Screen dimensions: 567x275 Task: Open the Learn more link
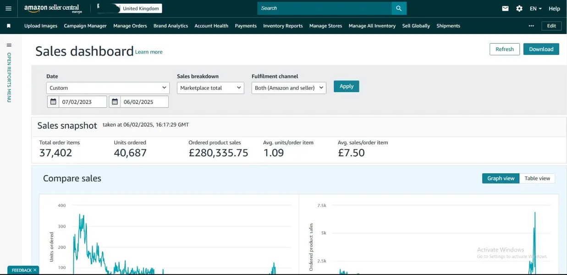[149, 52]
